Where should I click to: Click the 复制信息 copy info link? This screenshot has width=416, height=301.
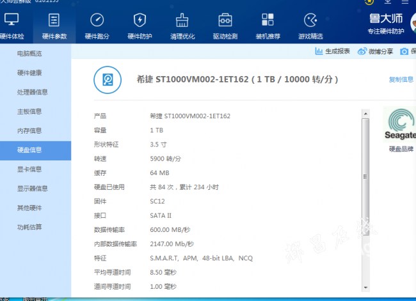[x=401, y=79]
